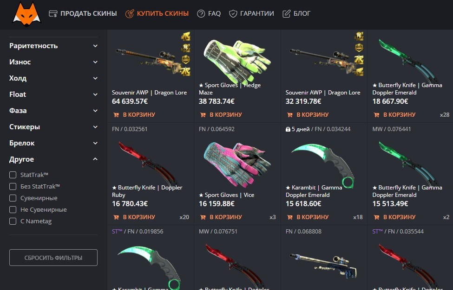Add 64 639.57€ Dragon Lore to cart

[134, 114]
